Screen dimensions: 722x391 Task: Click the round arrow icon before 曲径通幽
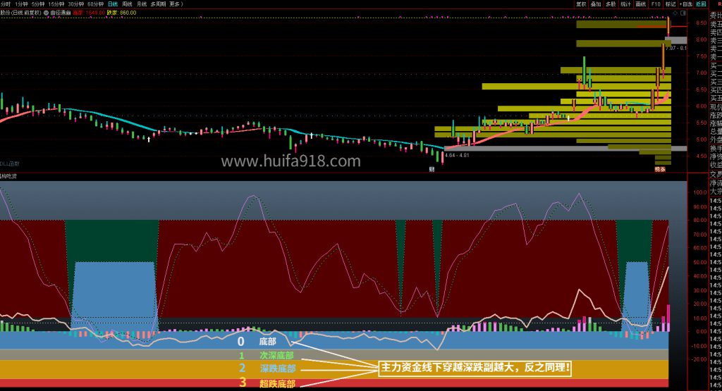[x=46, y=13]
